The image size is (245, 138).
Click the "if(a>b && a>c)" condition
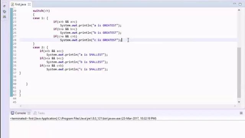point(65,22)
